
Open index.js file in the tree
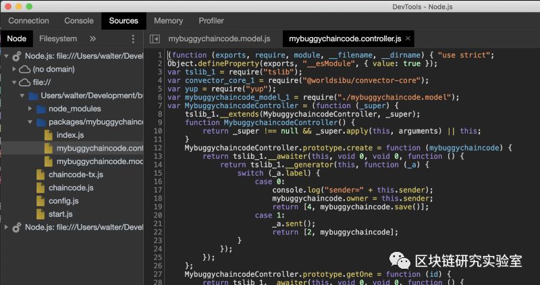click(x=70, y=135)
